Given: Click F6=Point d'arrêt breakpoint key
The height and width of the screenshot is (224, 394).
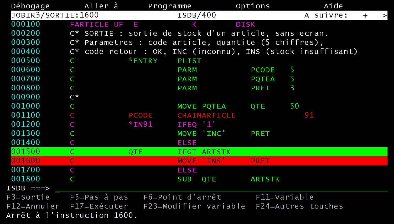Looking at the screenshot, I should (x=182, y=197).
